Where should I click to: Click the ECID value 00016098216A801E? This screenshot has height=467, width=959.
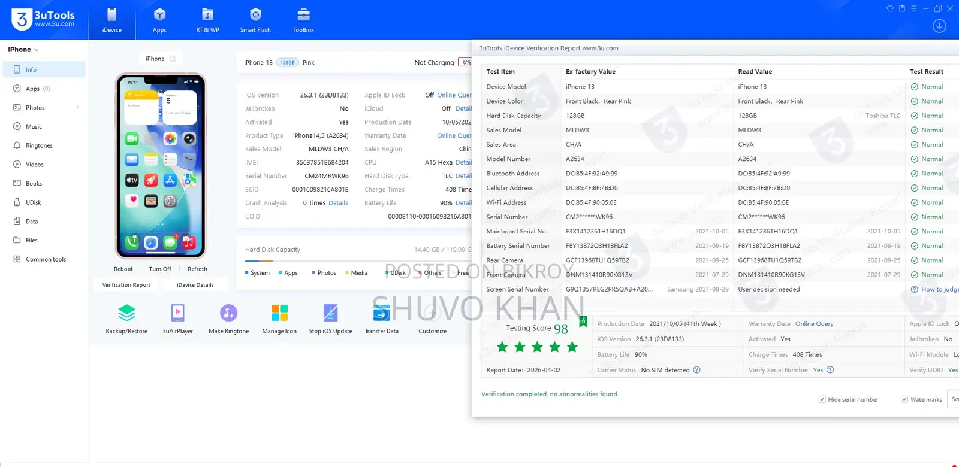click(321, 189)
